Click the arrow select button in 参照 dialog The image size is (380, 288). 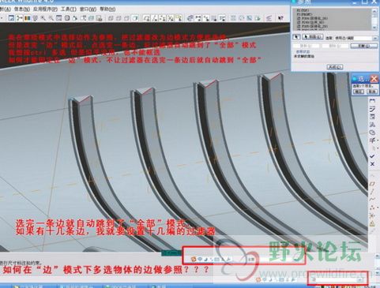point(296,37)
